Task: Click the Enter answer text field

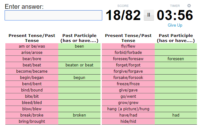Action: tap(54, 15)
